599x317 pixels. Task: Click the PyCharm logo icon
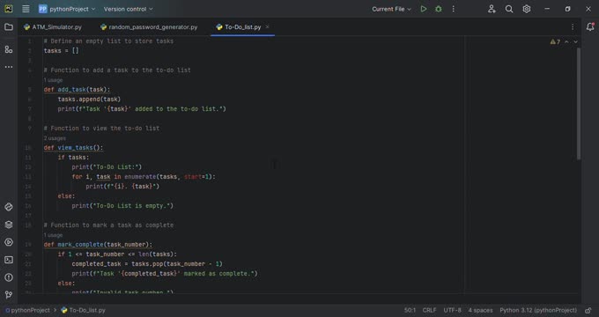point(9,9)
